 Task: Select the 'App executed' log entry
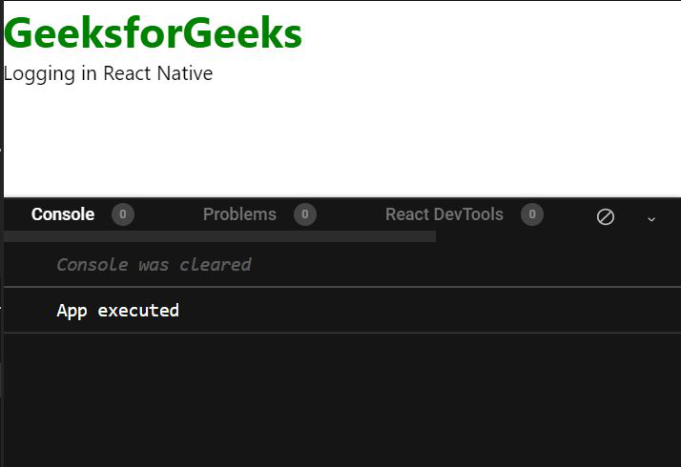click(x=342, y=311)
